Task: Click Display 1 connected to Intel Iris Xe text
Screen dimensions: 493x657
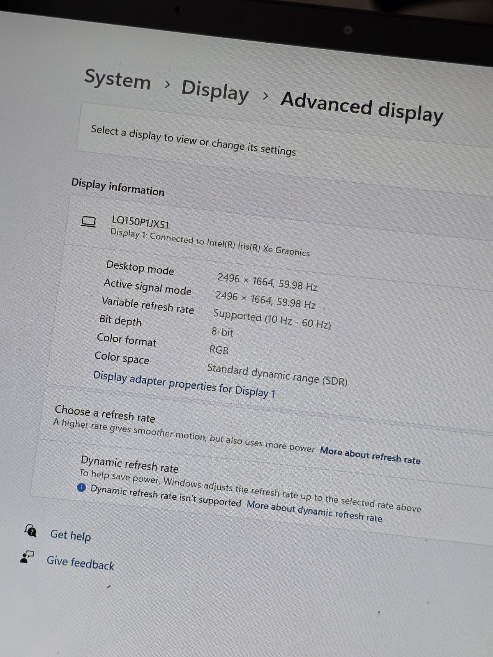Action: (210, 242)
